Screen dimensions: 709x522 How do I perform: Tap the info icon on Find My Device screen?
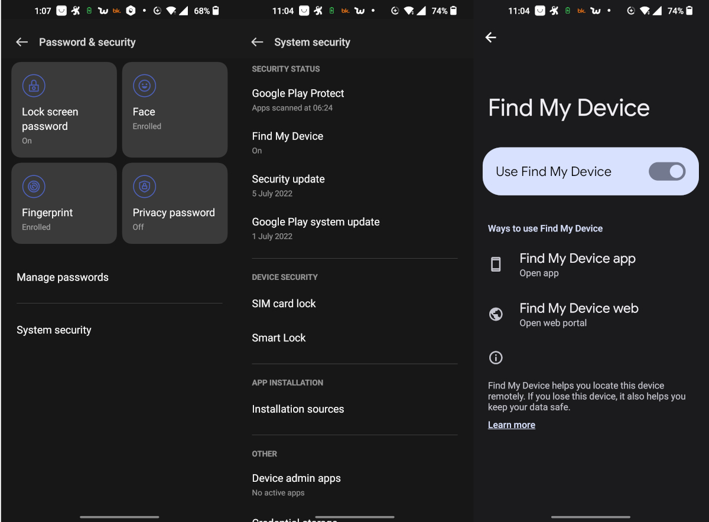coord(496,357)
